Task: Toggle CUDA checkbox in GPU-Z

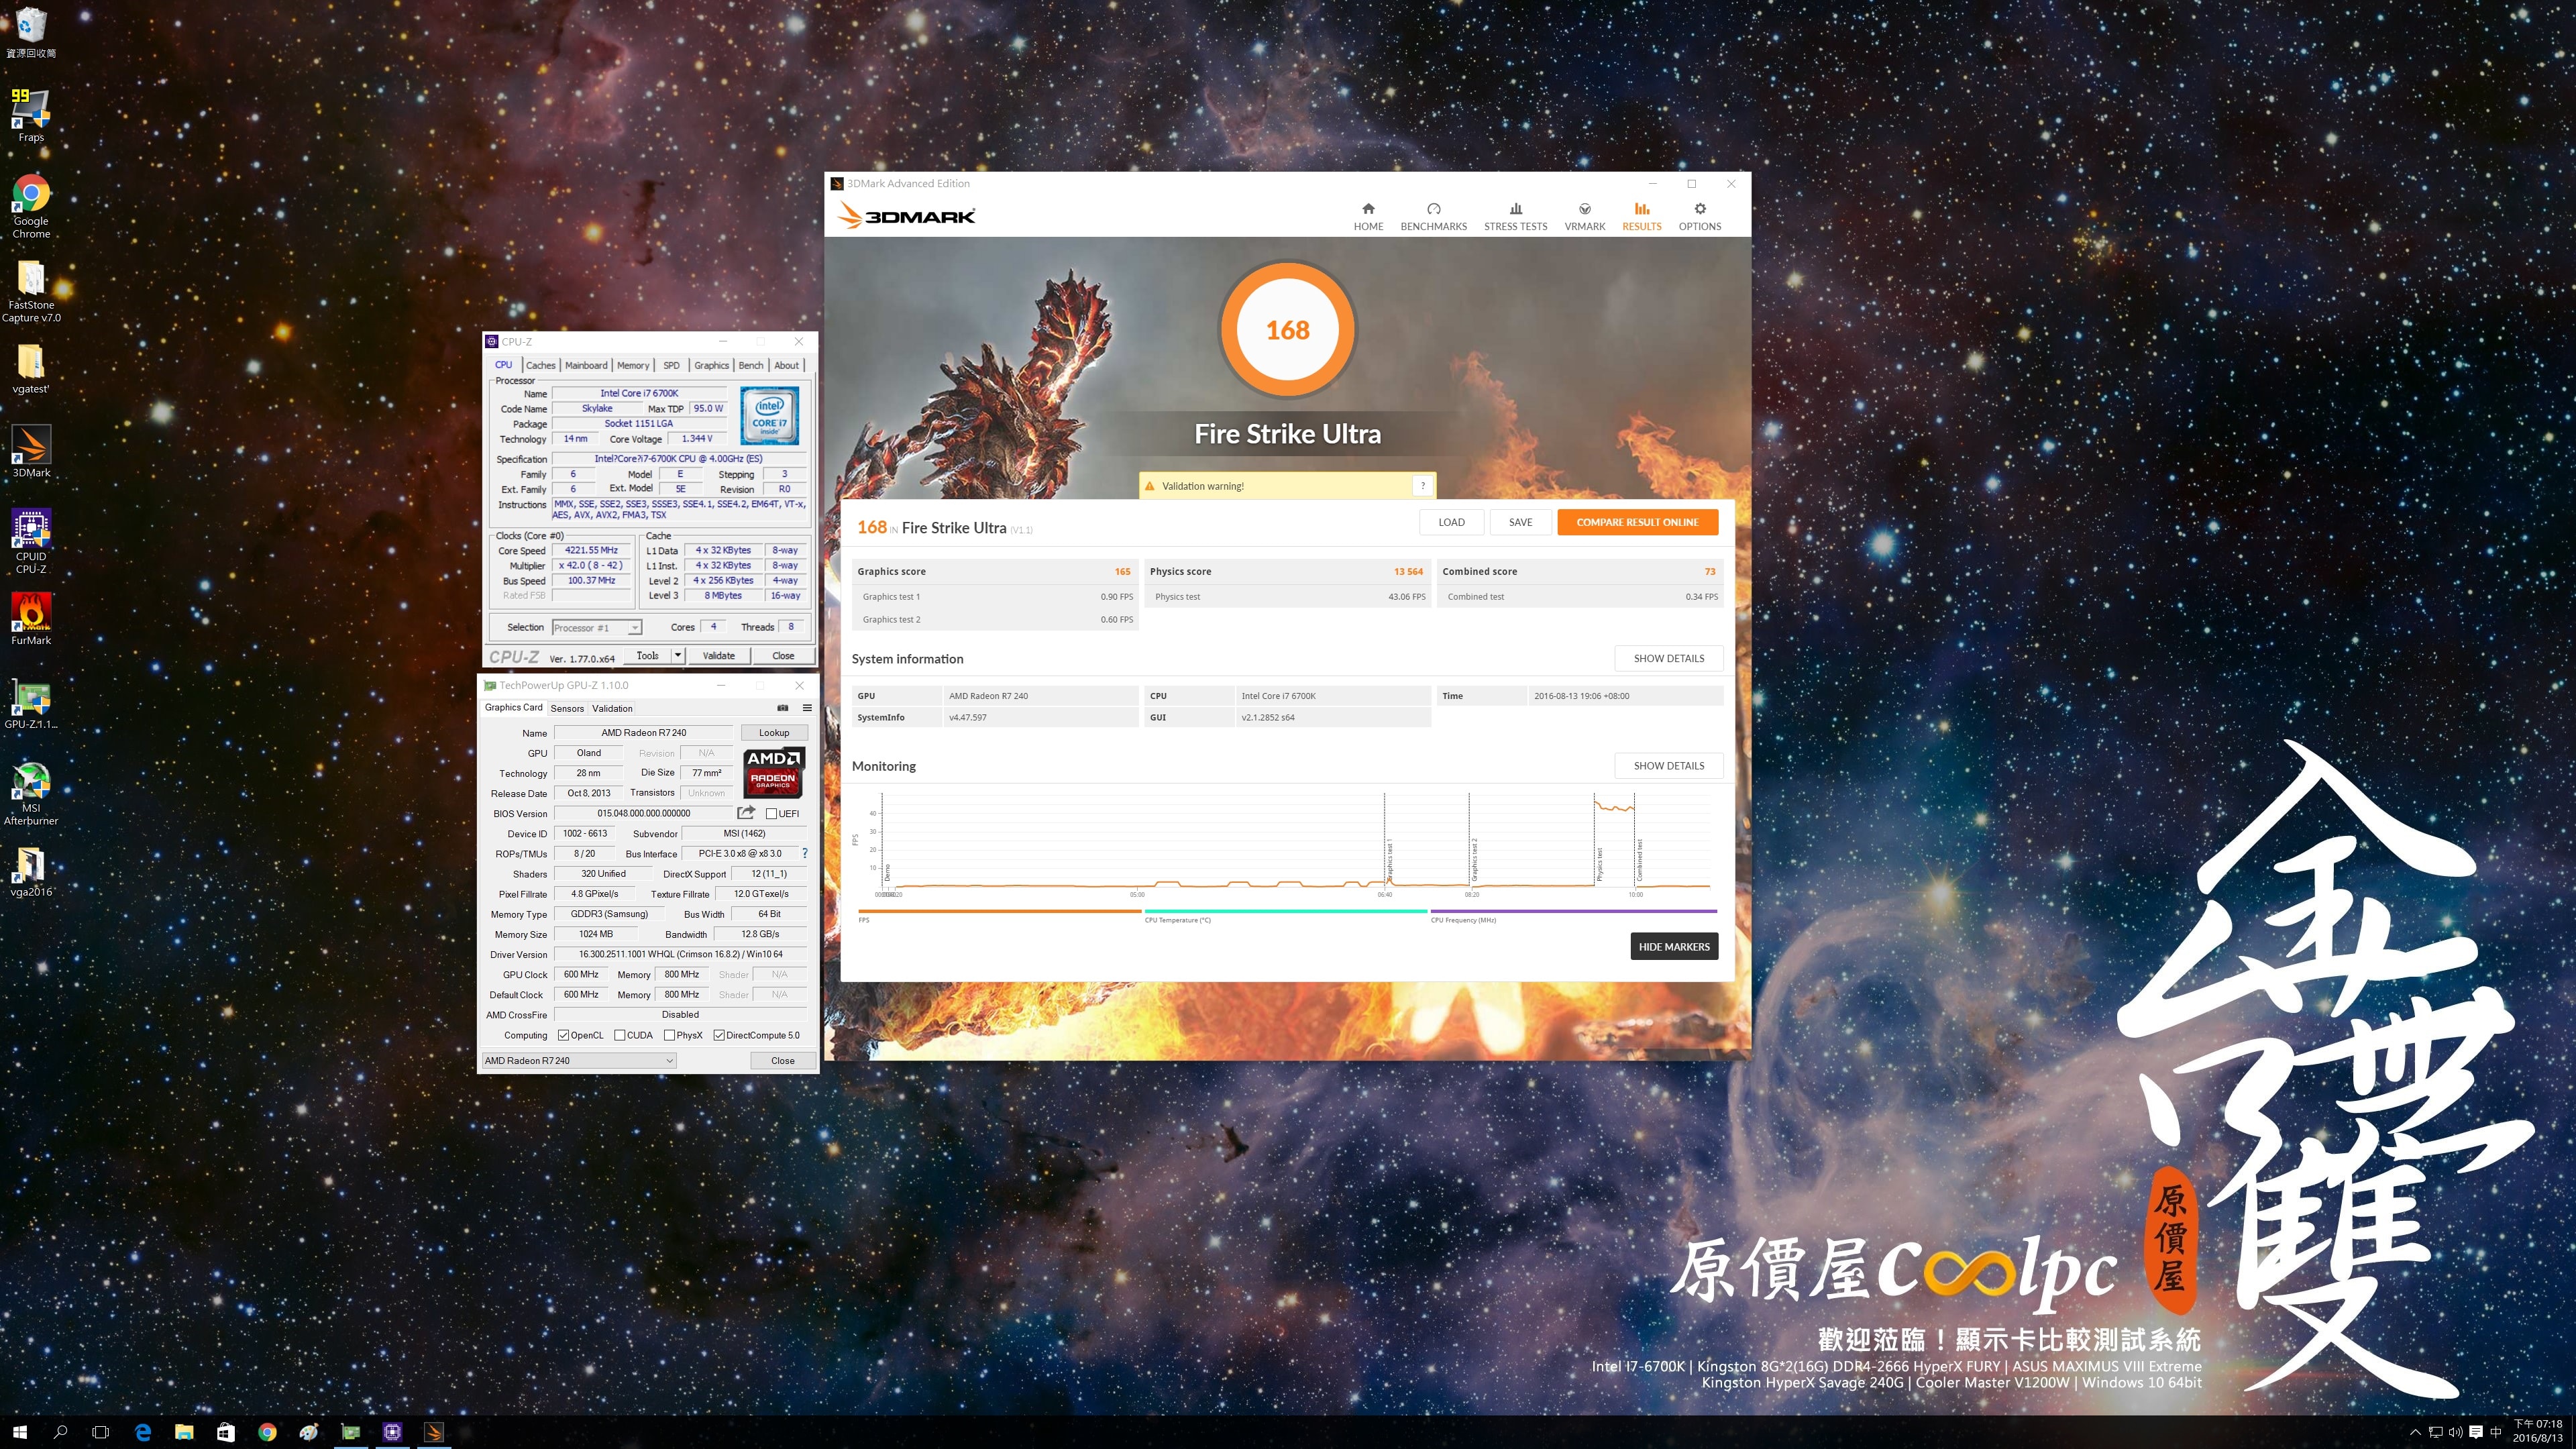Action: coord(620,1035)
